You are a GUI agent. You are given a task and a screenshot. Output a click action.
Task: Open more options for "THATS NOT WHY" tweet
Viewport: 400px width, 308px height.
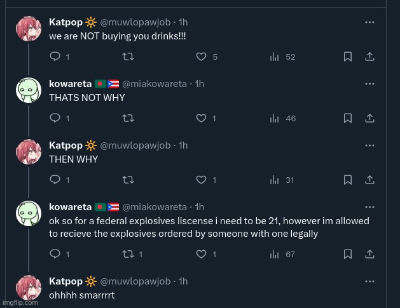click(x=369, y=84)
